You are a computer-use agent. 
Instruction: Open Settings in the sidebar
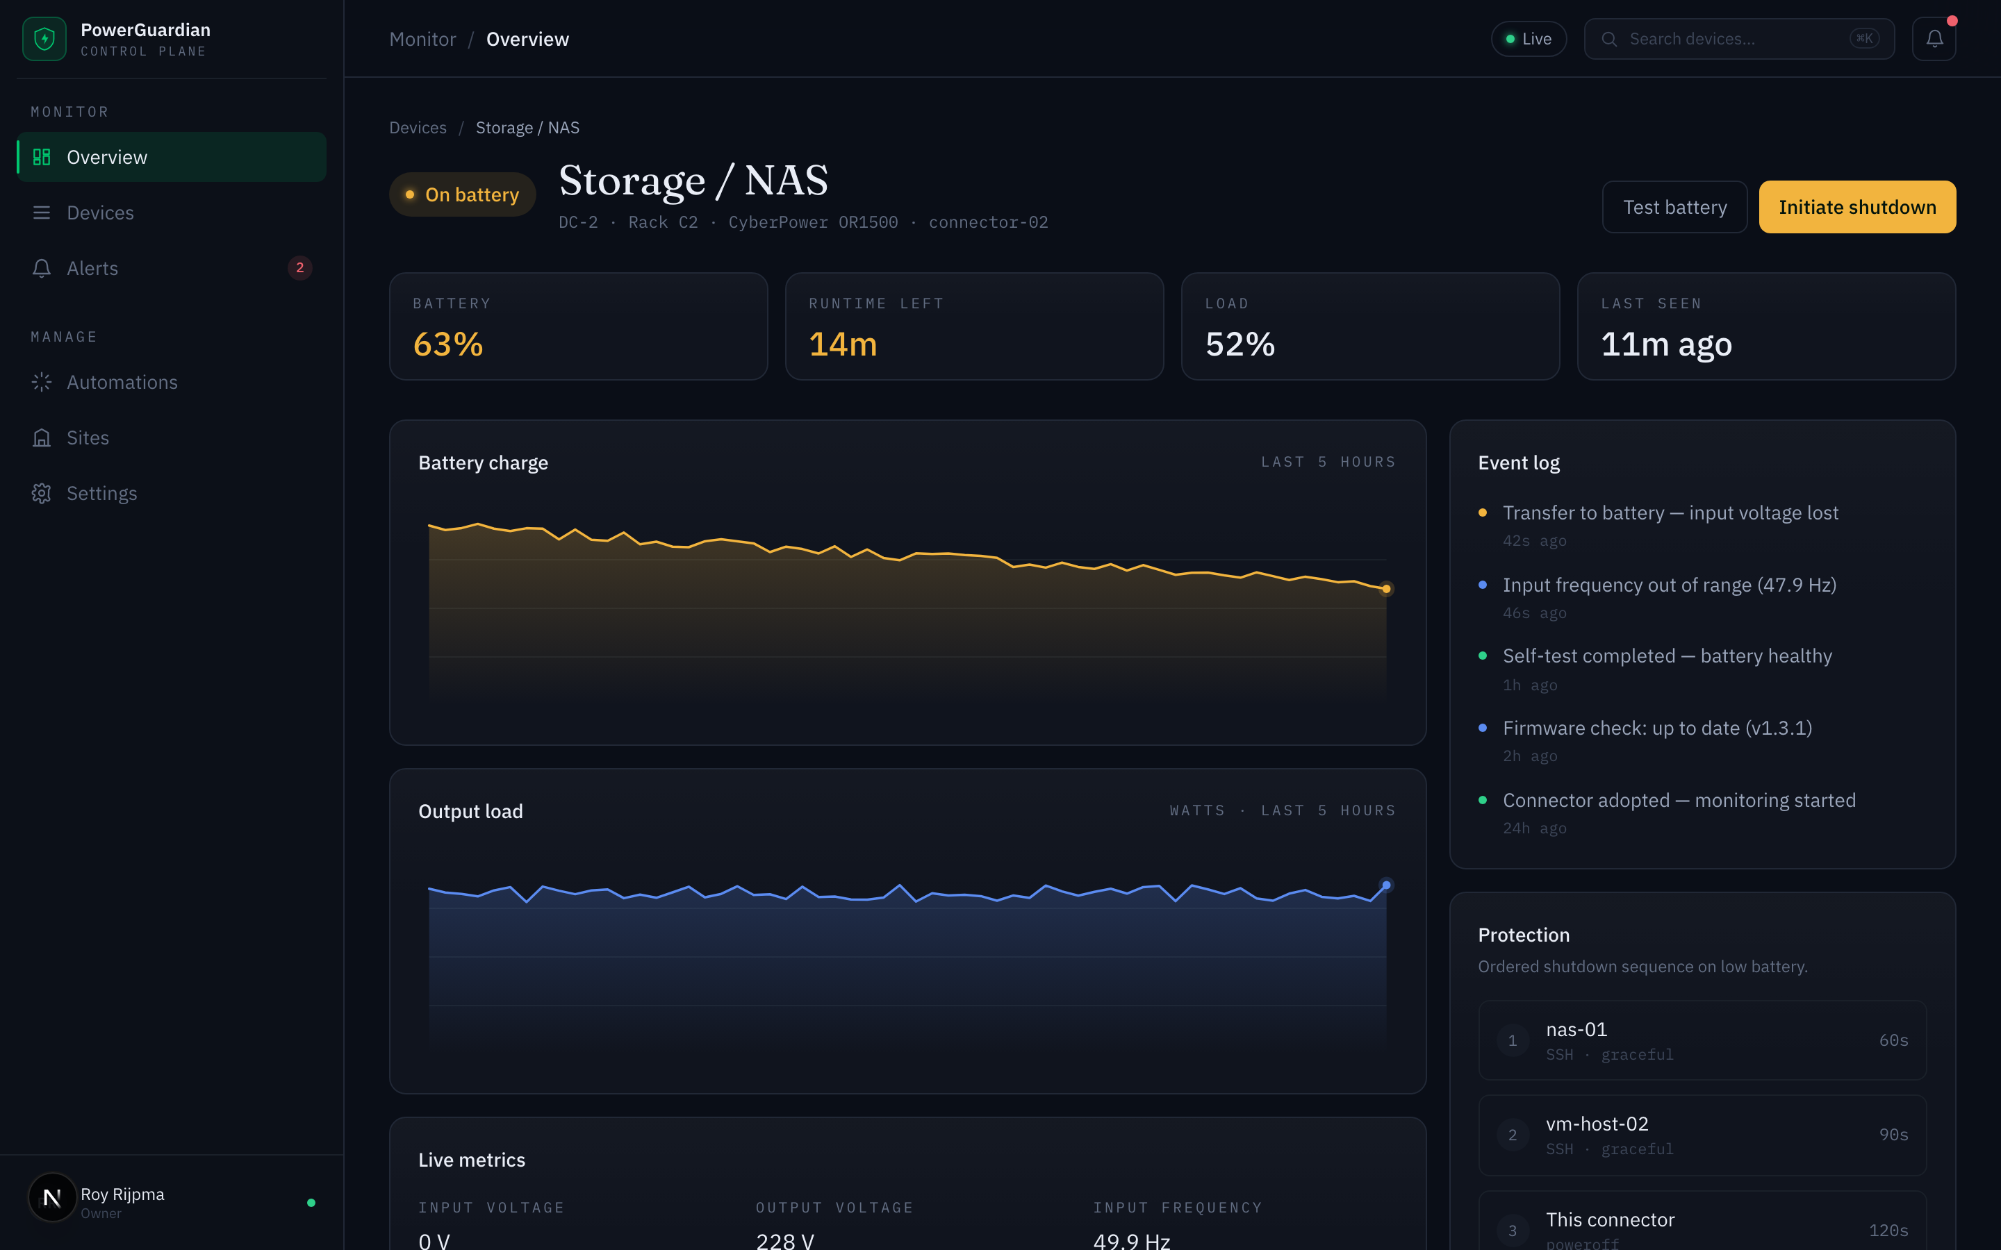(171, 493)
